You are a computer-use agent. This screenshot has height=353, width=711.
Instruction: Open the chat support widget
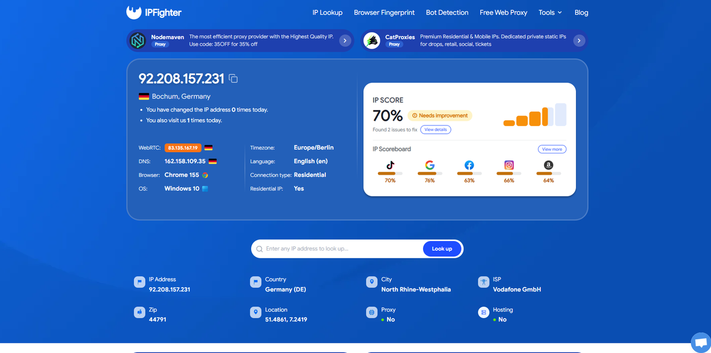click(701, 342)
